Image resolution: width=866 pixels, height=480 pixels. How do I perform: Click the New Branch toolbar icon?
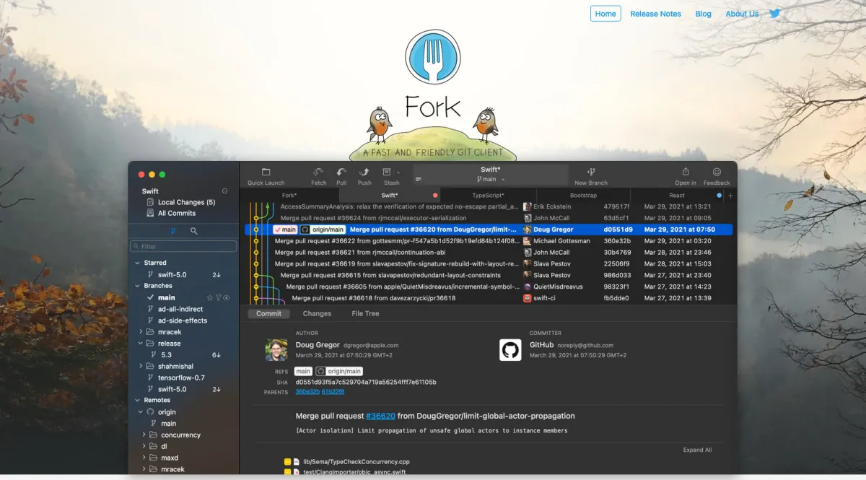591,172
